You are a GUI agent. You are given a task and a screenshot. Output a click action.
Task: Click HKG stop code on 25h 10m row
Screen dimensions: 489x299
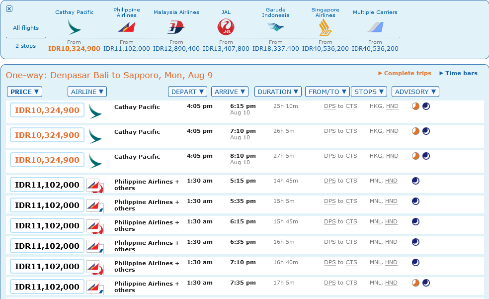[x=376, y=106]
